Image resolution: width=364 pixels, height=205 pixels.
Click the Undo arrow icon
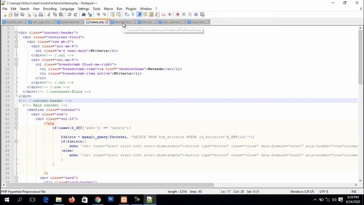[69, 15]
